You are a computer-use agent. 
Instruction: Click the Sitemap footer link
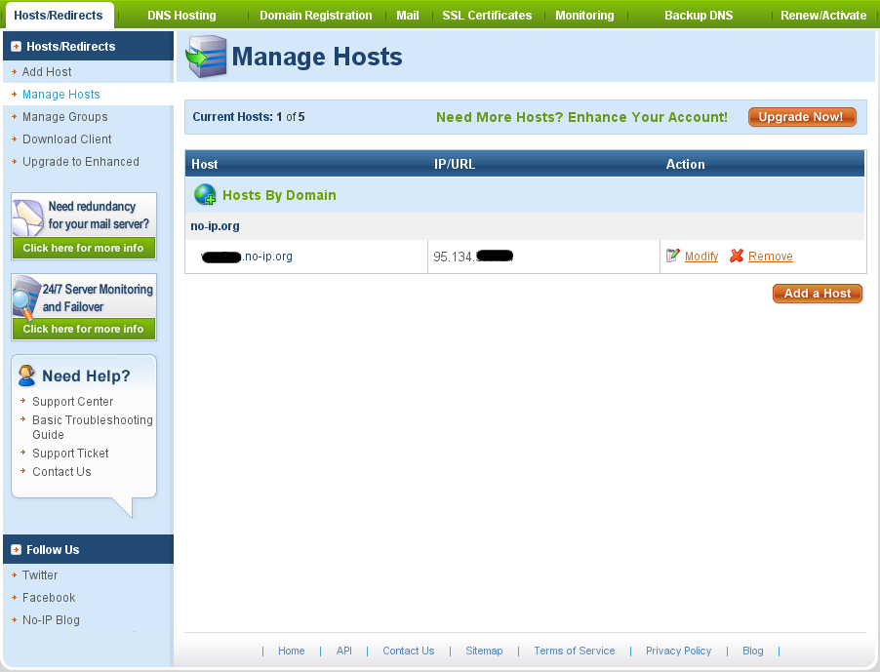(x=484, y=651)
